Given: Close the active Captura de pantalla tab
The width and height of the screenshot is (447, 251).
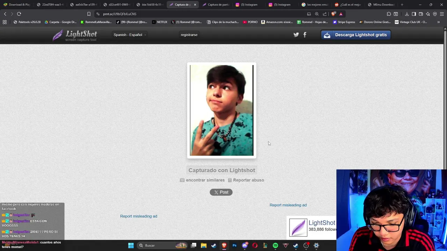Looking at the screenshot, I should (x=195, y=5).
